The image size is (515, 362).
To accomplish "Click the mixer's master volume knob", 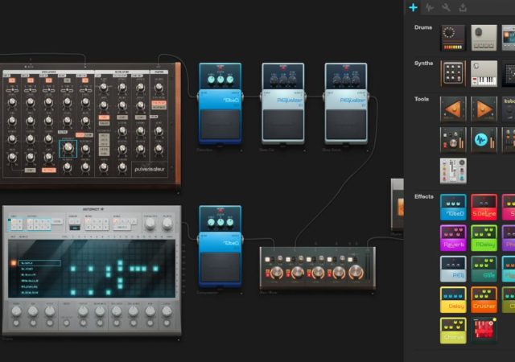I will pos(356,273).
